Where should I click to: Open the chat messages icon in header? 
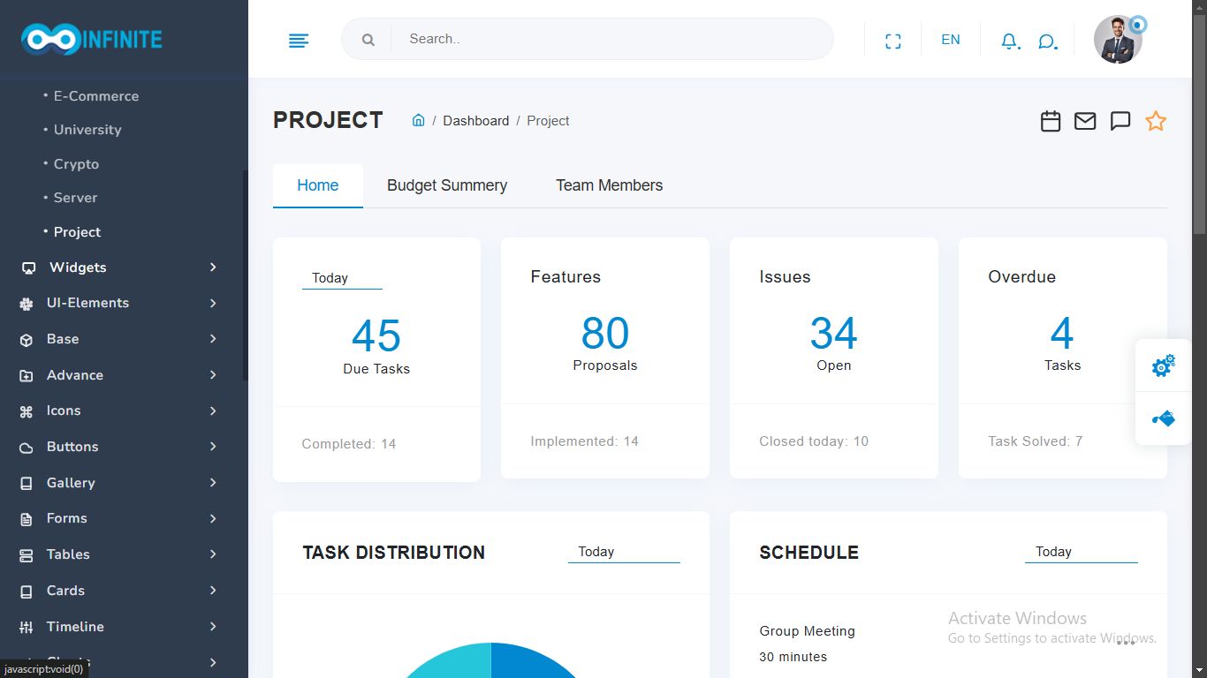pos(1047,41)
